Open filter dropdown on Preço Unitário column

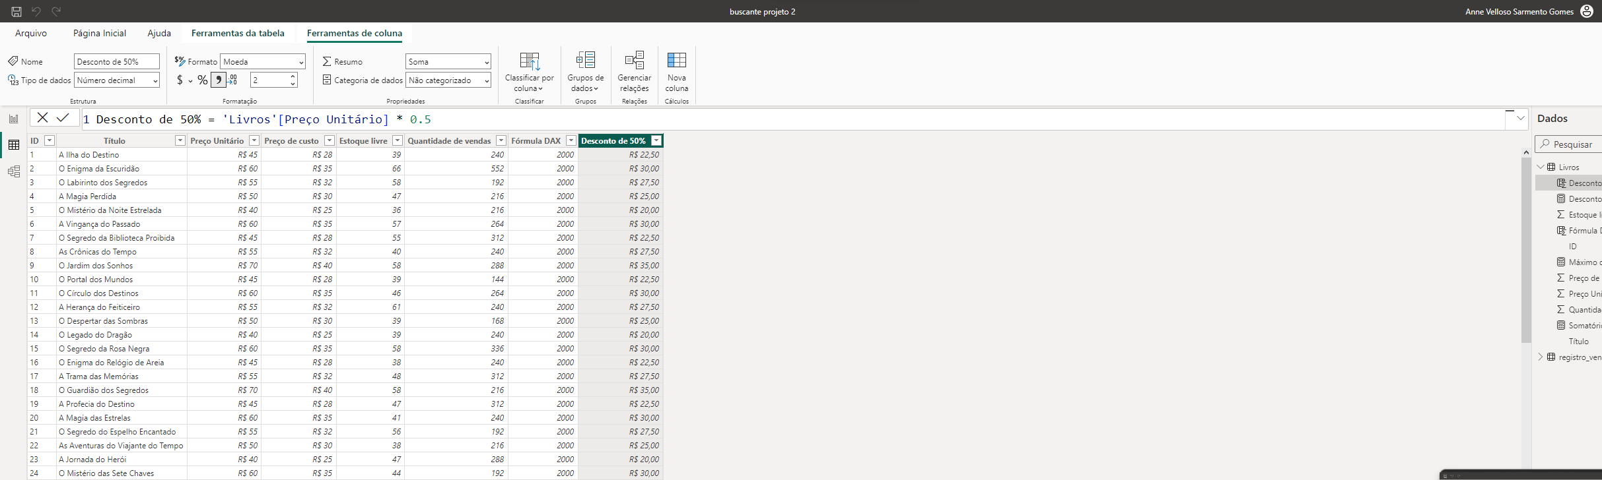[254, 140]
